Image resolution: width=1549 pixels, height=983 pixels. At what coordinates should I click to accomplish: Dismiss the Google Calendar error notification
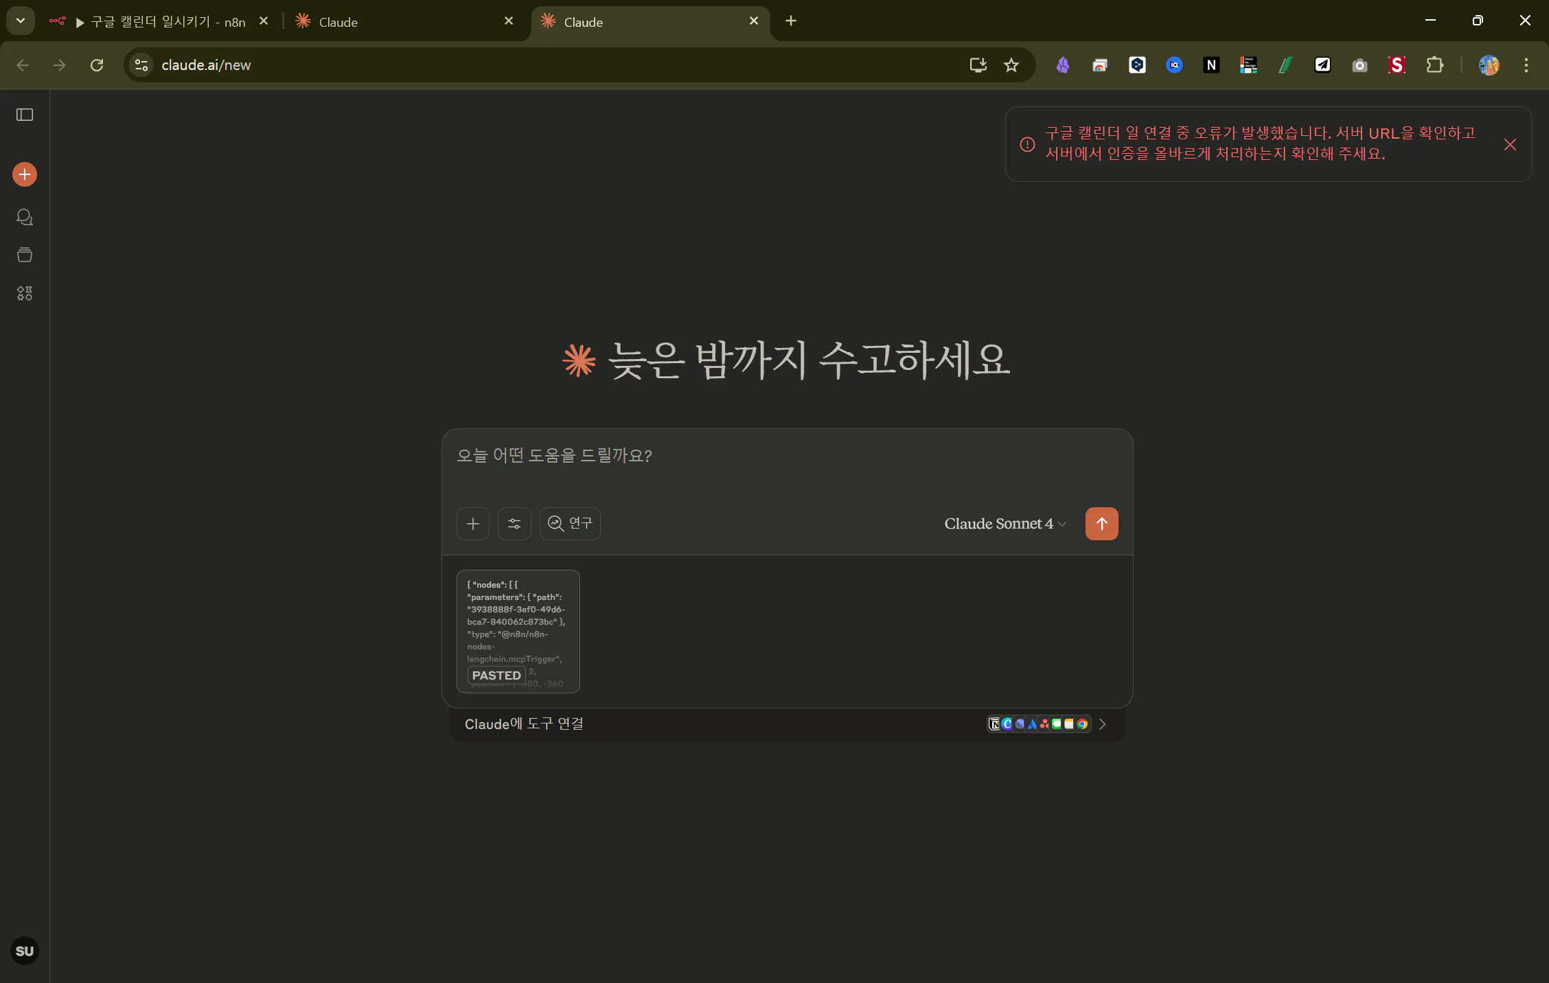click(1510, 144)
